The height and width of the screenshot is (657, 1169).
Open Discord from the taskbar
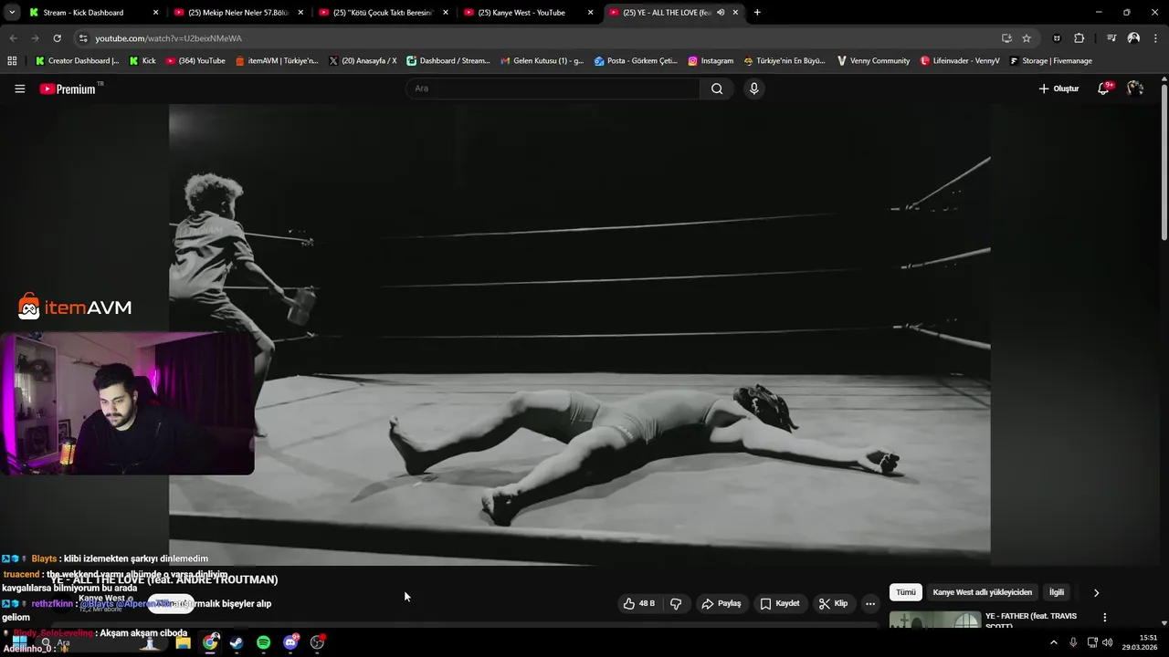(x=290, y=642)
